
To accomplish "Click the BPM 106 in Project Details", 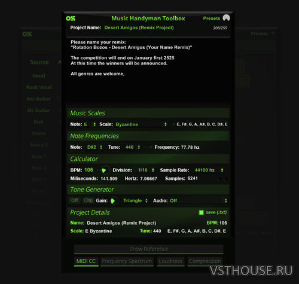I will [x=216, y=223].
